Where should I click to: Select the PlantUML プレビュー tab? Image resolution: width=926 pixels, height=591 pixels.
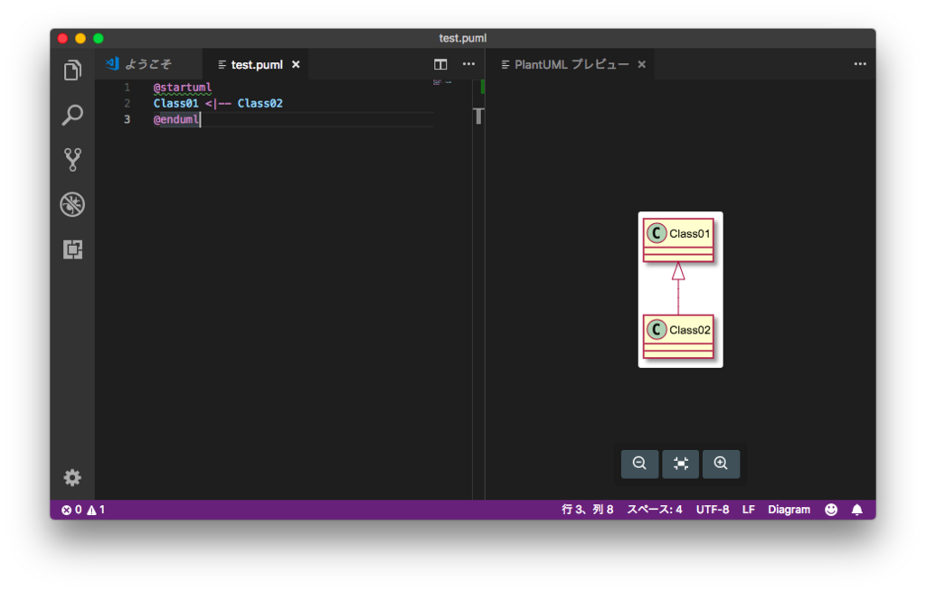572,64
